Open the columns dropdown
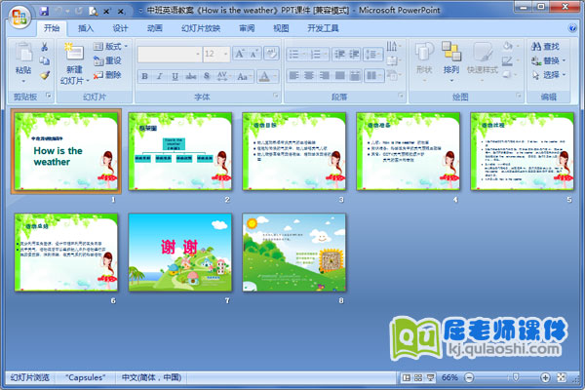The width and height of the screenshot is (585, 390). tap(373, 76)
